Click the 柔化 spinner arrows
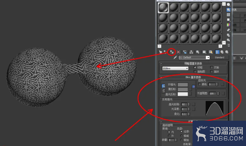The height and width of the screenshot is (146, 246). pos(189,114)
